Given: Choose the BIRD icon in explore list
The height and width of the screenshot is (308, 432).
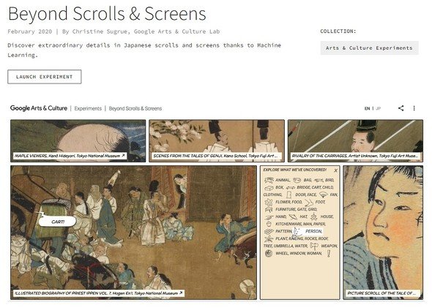Looking at the screenshot, I should pos(319,180).
